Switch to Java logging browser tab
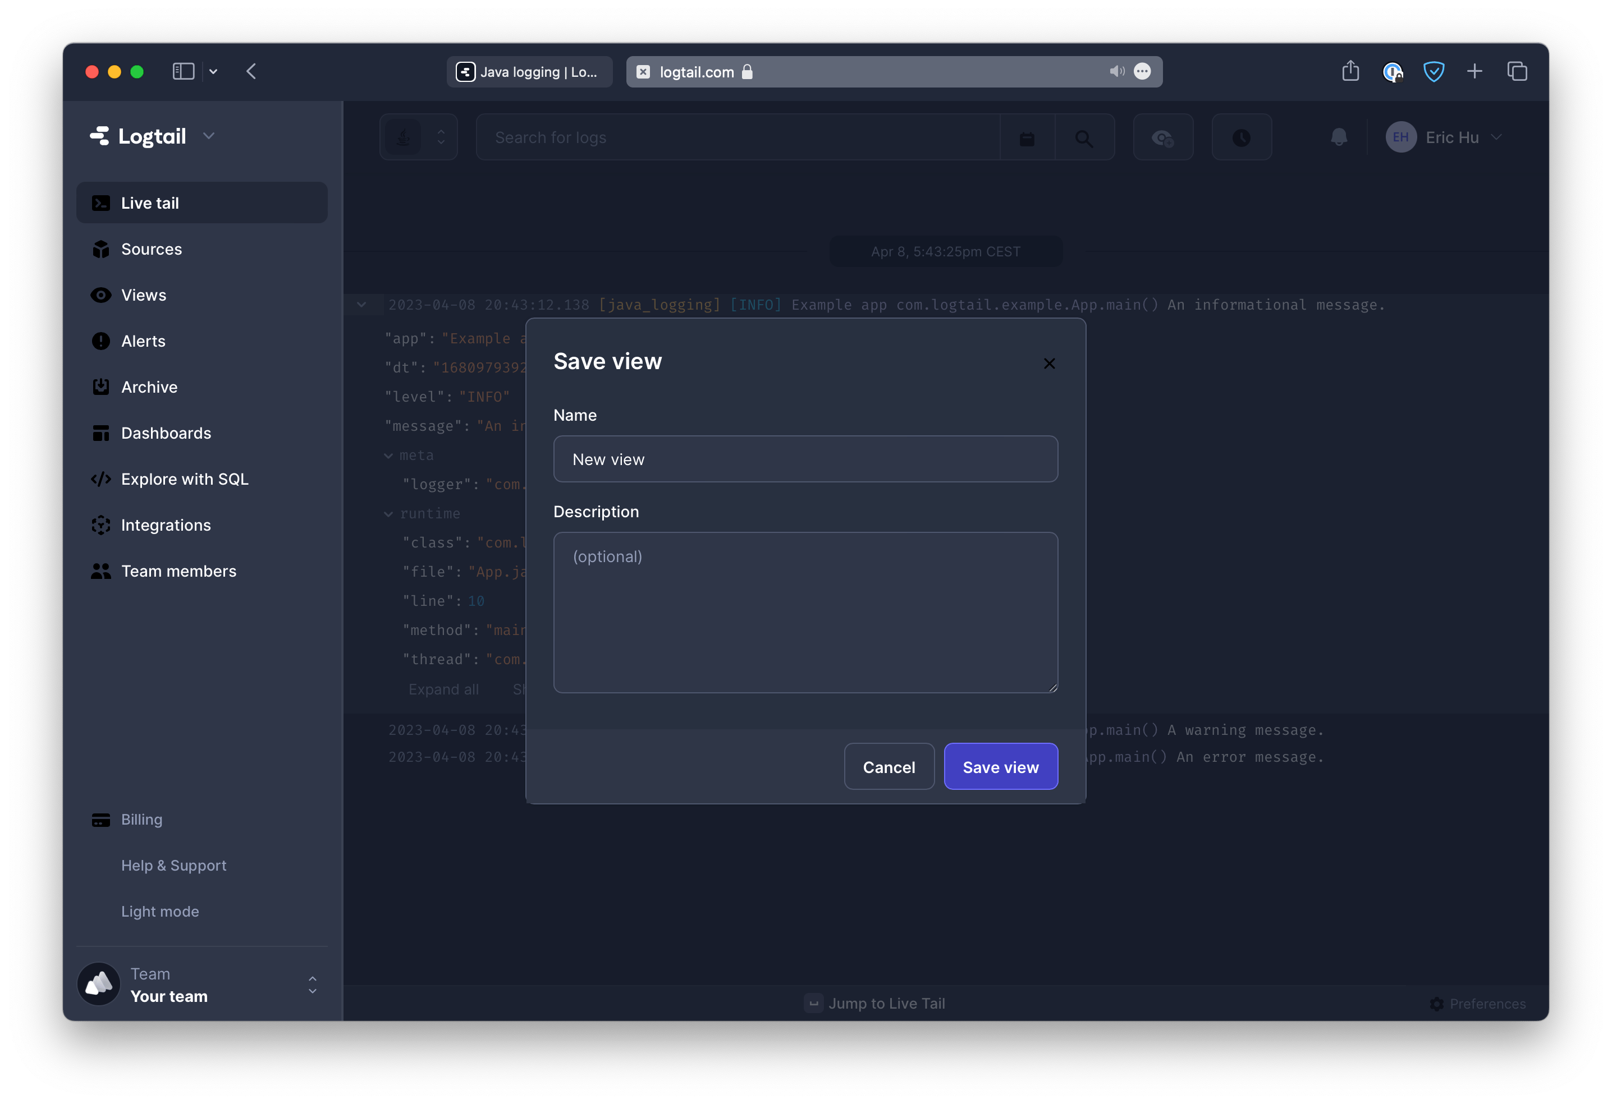The image size is (1612, 1104). pyautogui.click(x=529, y=71)
